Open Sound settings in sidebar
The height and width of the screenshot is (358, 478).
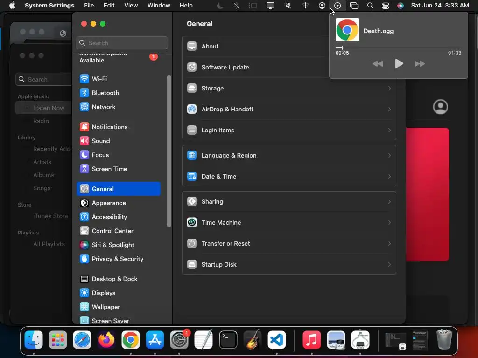118,141
